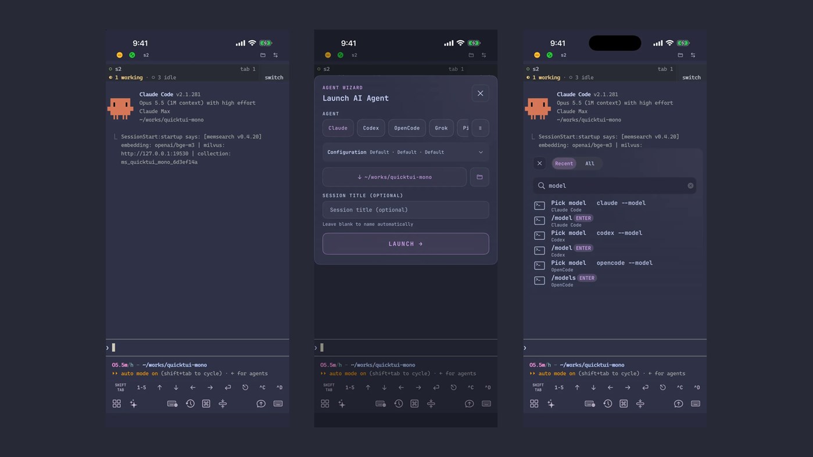This screenshot has width=813, height=457.
Task: Tap the sparkle AI icon on the left phone
Action: 134,404
